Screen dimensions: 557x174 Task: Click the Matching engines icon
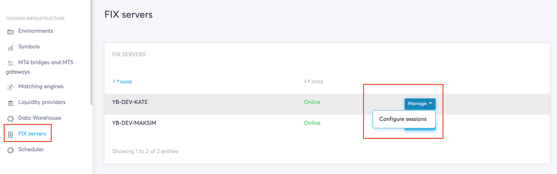[x=10, y=87]
